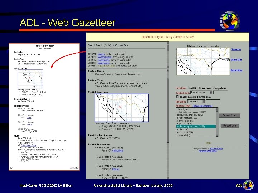Screen dimensions: 258x193
Task: Click the small ADL globe logo in footer
Action: (x=248, y=185)
